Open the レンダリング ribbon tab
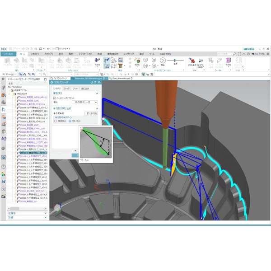Screen dimensions: 271x271 (129, 54)
